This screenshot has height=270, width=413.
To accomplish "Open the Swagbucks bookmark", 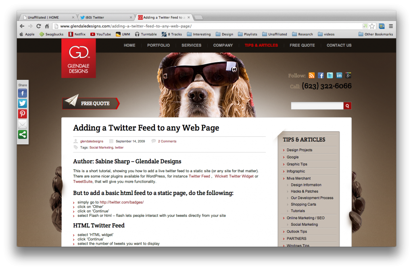I will click(52, 34).
